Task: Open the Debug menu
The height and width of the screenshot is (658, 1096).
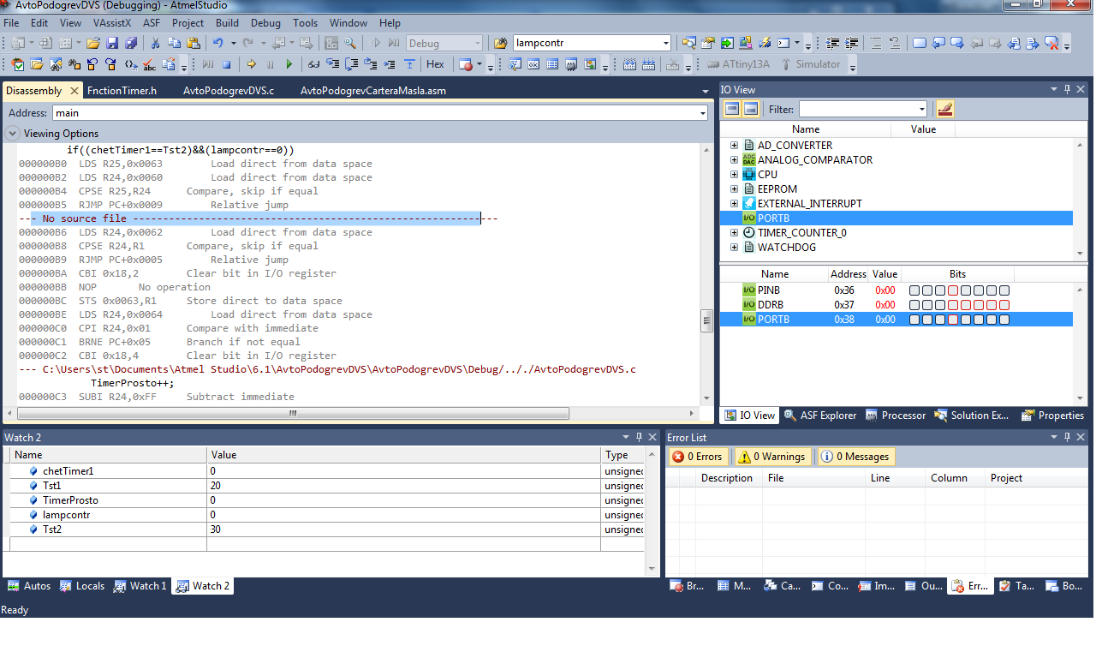Action: (265, 23)
